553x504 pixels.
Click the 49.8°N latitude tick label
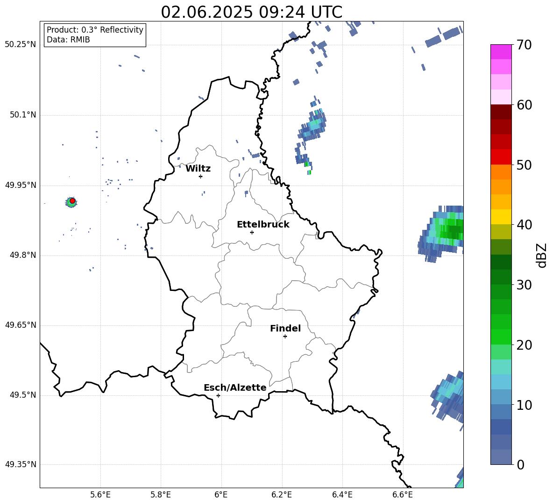[22, 255]
